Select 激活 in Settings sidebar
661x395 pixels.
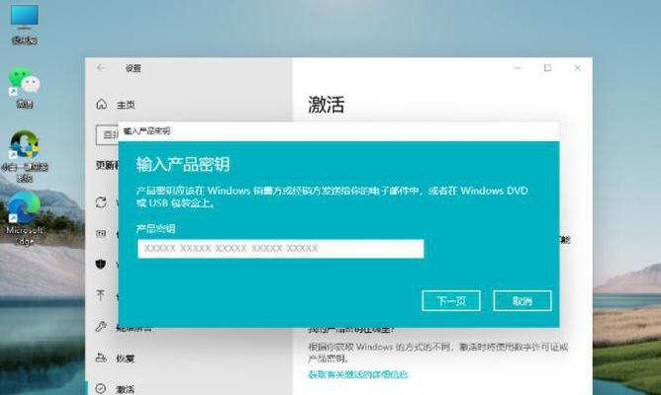[126, 389]
